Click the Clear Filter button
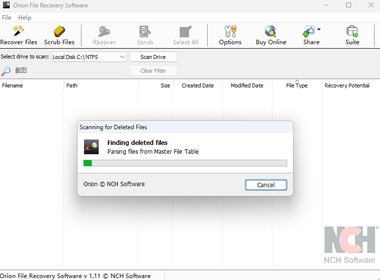Screen dimensions: 380x280 pos(153,71)
